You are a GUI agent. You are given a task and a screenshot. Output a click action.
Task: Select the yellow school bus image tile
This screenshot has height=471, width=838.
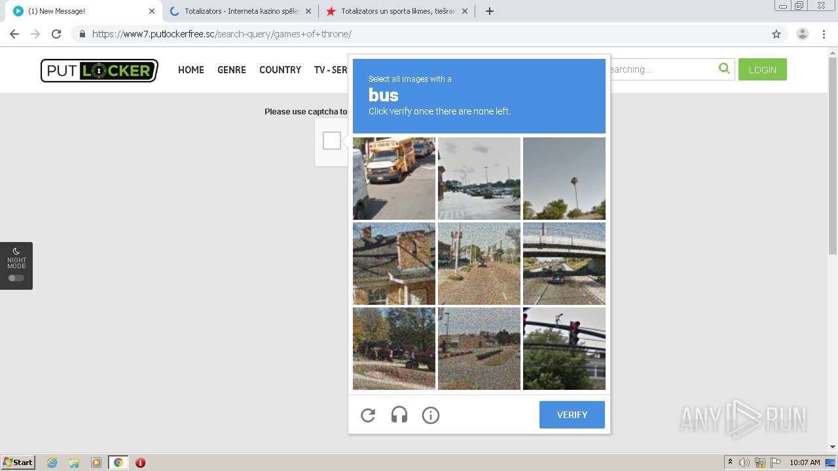pos(394,179)
